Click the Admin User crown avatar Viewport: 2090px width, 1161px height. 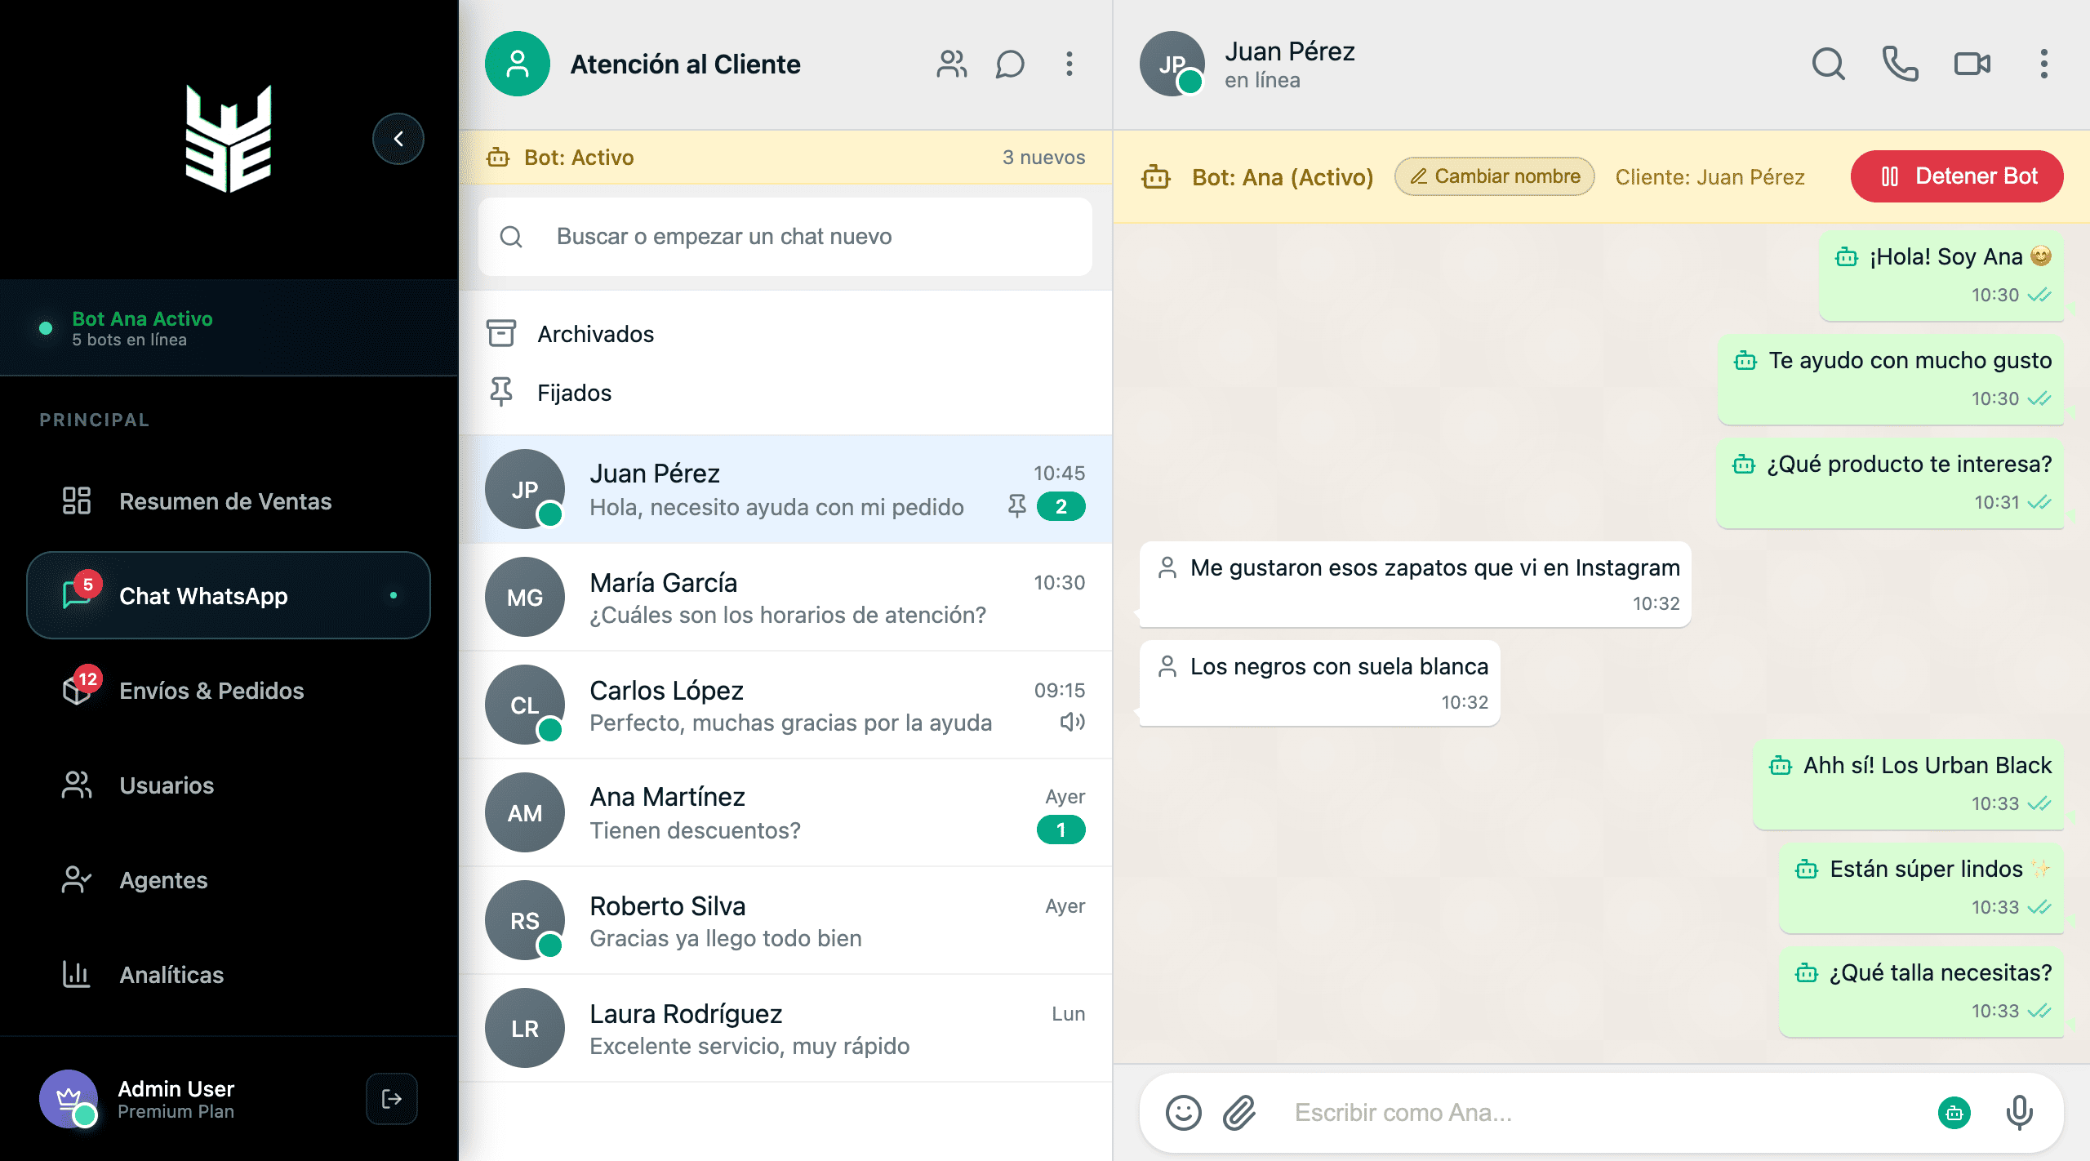tap(69, 1099)
